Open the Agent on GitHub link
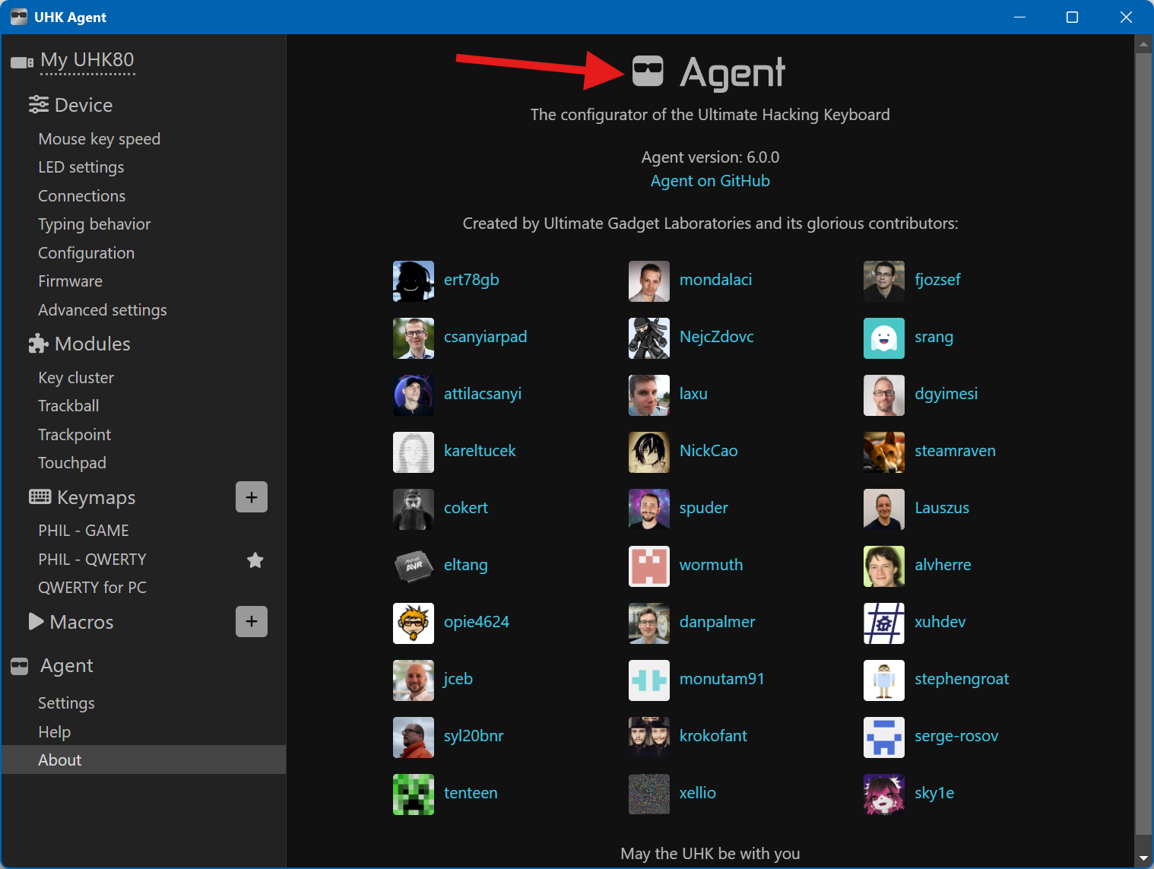1154x869 pixels. [x=710, y=181]
